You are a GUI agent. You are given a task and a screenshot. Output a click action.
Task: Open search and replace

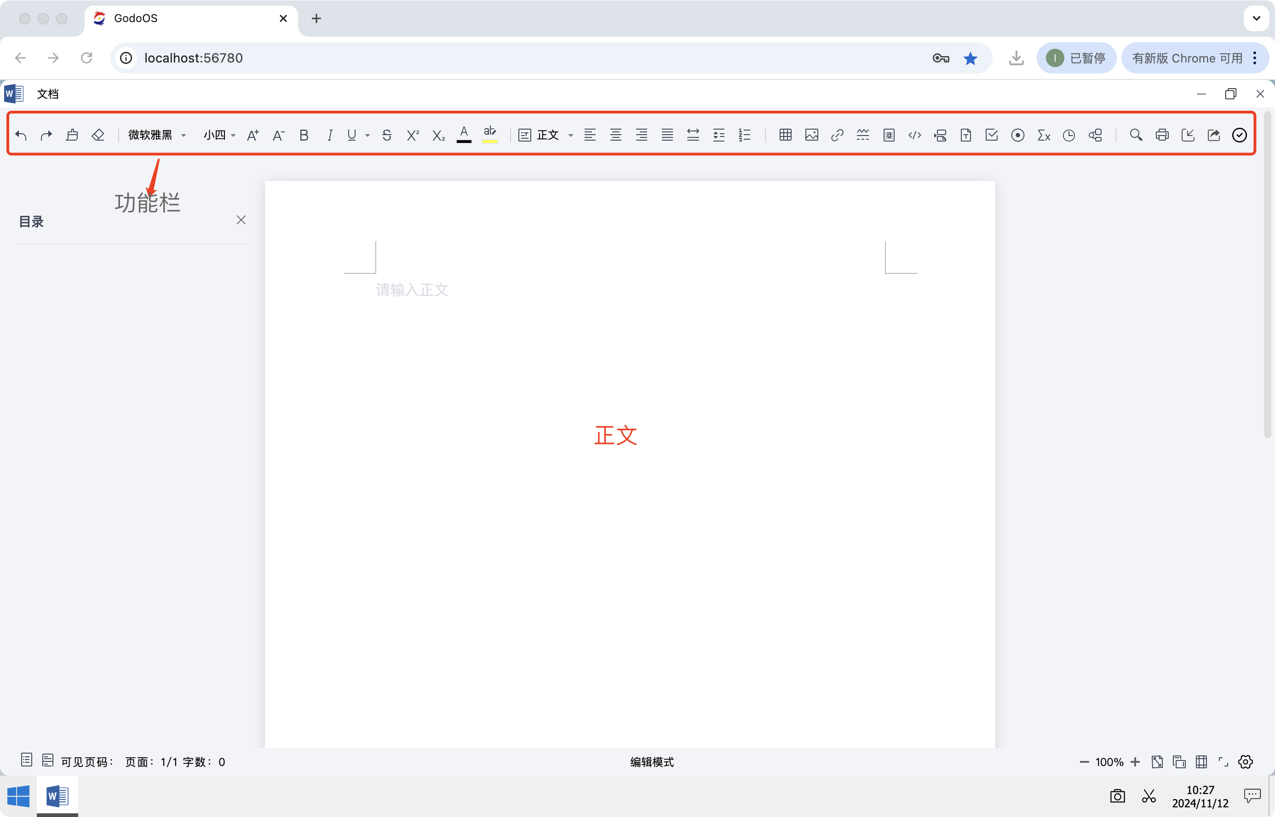tap(1136, 135)
